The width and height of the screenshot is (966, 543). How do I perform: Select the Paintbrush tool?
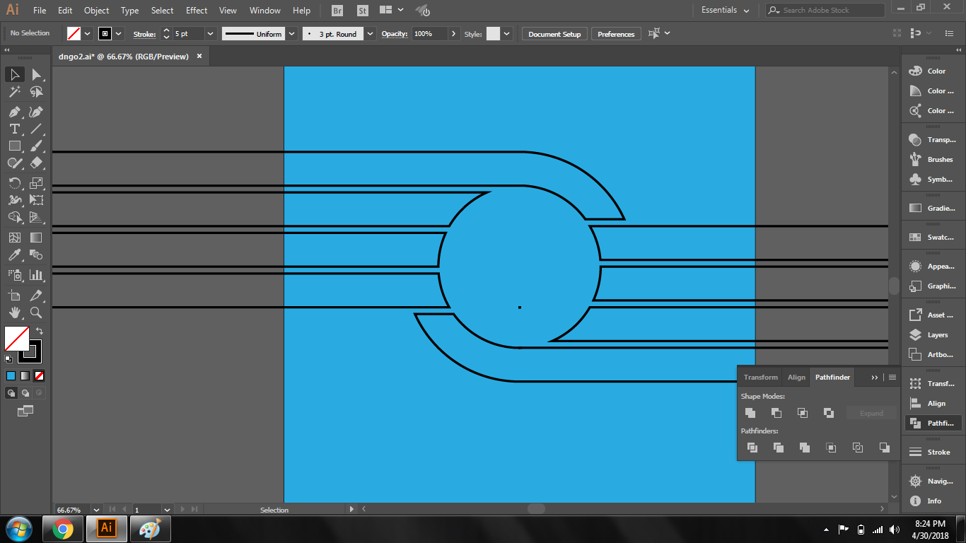(37, 146)
